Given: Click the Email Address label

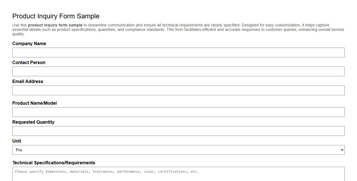Looking at the screenshot, I should [28, 81].
